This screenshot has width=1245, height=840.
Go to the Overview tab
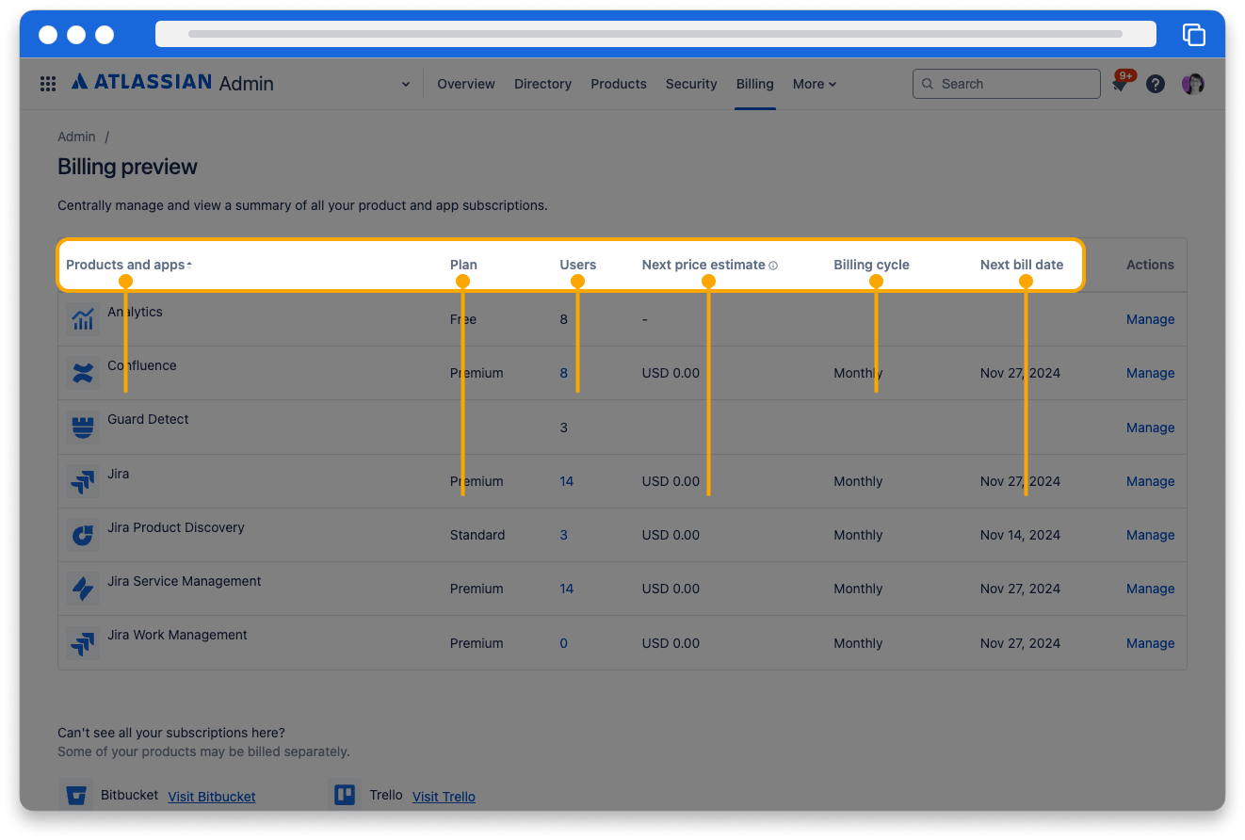[x=466, y=84]
